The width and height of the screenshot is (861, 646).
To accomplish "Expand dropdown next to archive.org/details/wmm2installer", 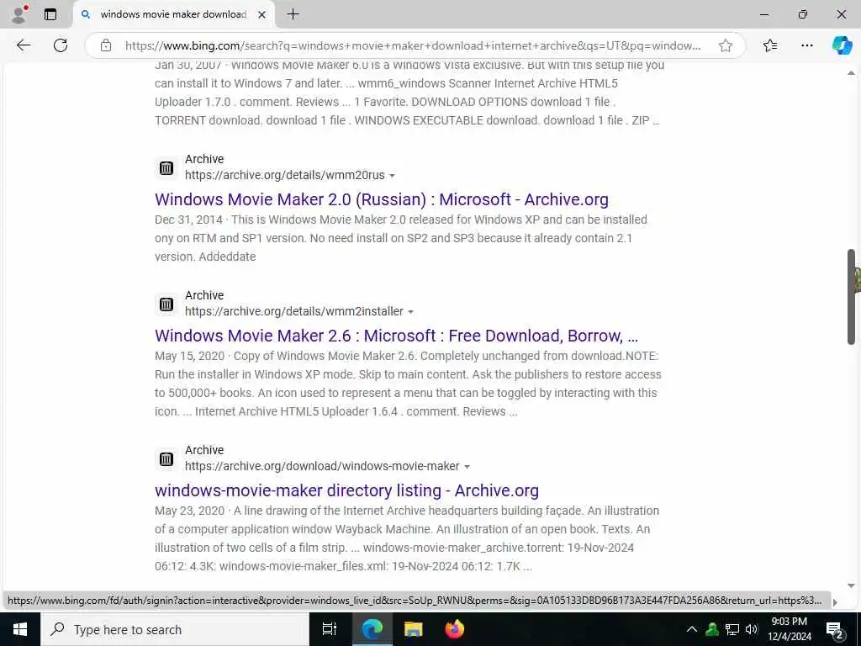I will click(x=410, y=312).
